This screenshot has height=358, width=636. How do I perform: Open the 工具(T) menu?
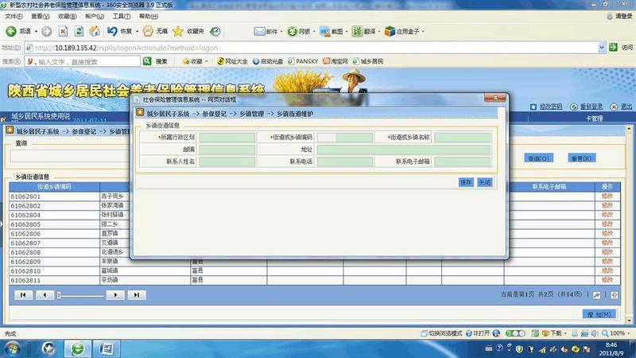(122, 16)
